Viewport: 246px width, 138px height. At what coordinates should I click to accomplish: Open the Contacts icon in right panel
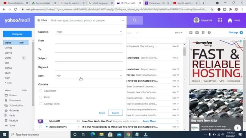[191, 33]
